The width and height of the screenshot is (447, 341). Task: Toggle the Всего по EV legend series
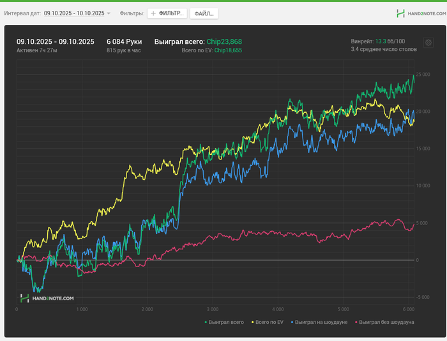pos(268,323)
